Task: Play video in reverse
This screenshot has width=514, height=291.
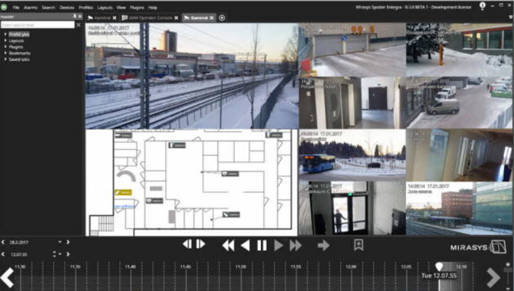Action: (245, 245)
